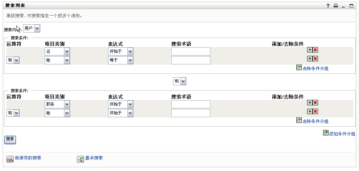359x171 pixels.
Task: Remove the 名 condition row
Action: point(315,50)
